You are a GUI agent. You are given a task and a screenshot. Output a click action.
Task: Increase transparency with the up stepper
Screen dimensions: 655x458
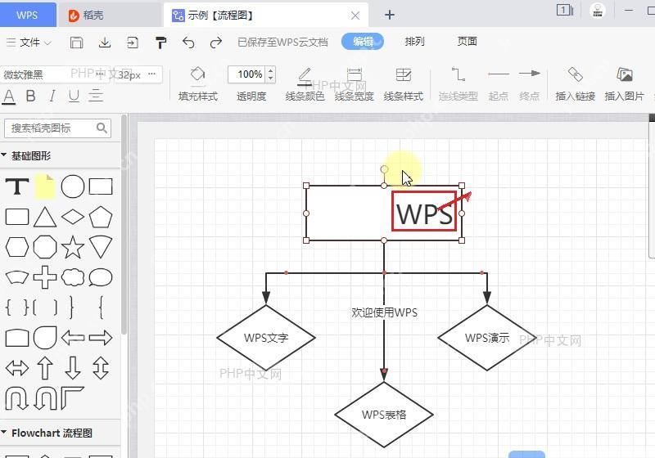pyautogui.click(x=271, y=70)
